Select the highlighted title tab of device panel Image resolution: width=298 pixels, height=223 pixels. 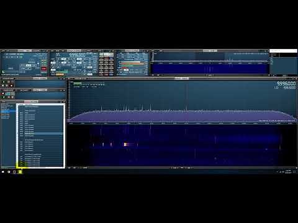24,51
